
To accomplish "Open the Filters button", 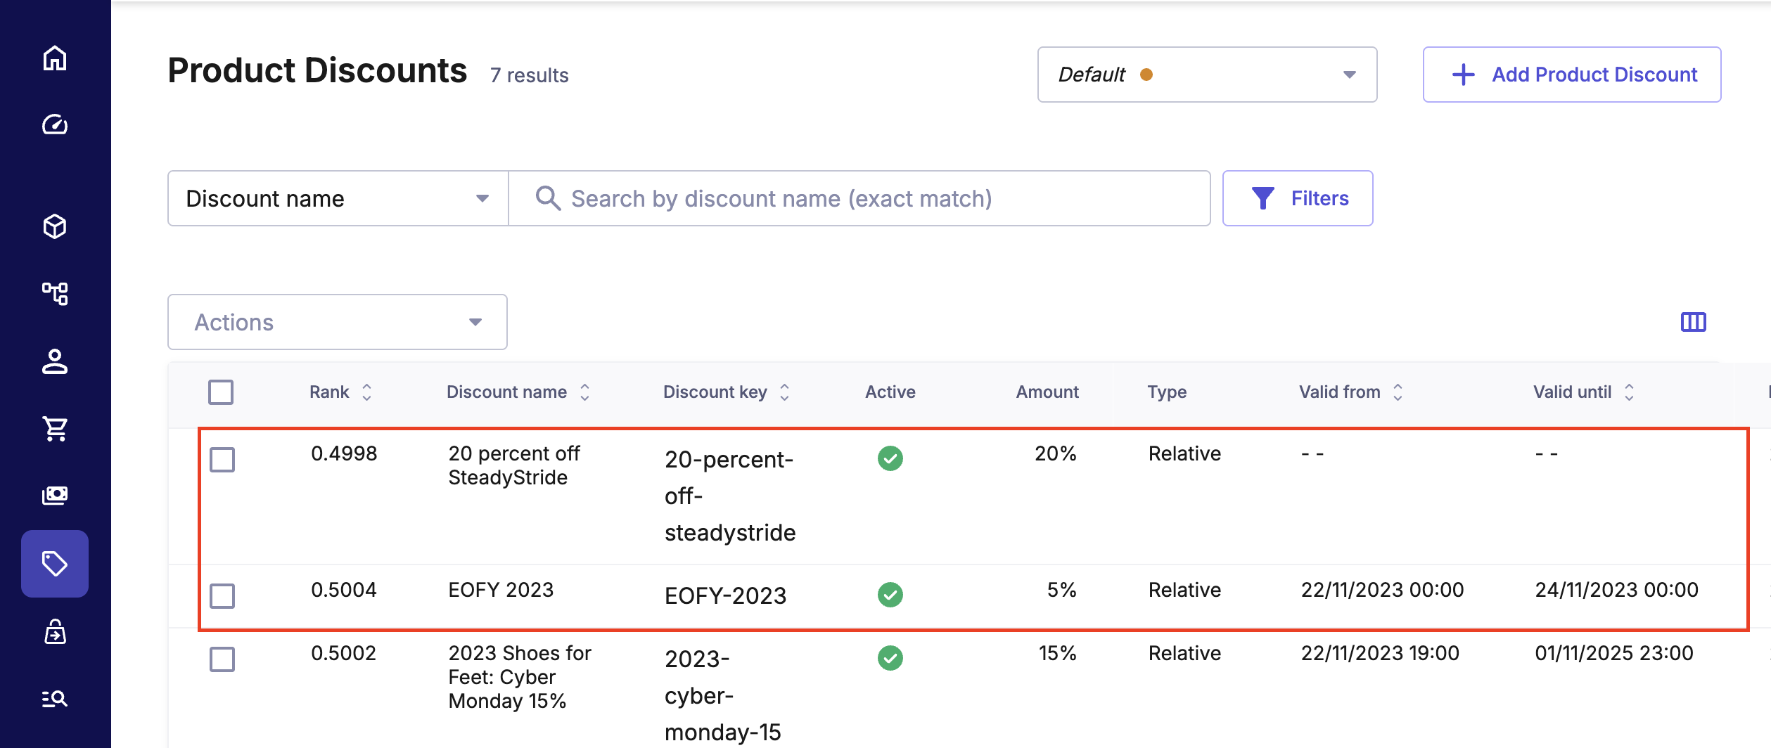I will pyautogui.click(x=1298, y=198).
